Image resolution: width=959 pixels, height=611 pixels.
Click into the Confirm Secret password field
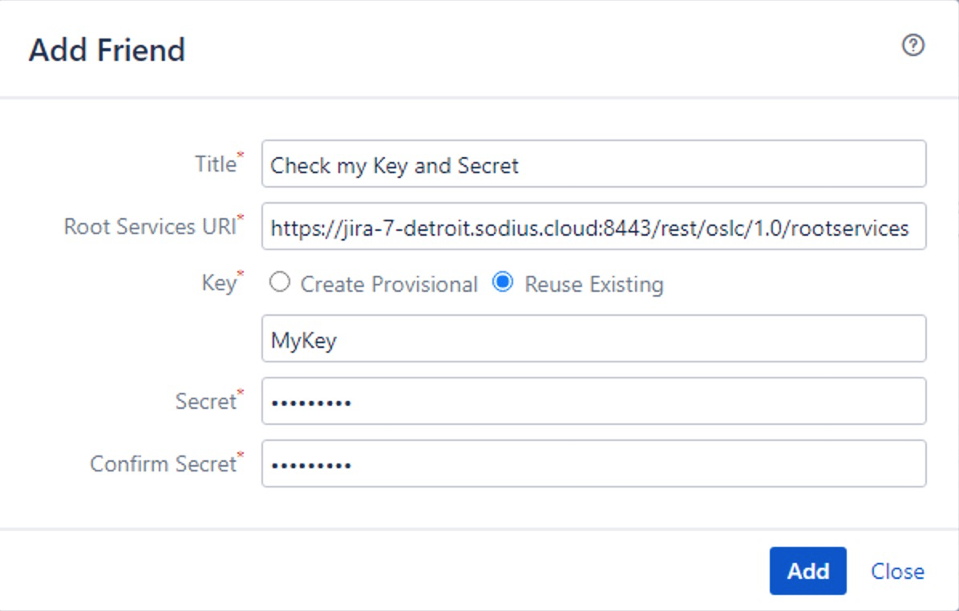pos(594,463)
